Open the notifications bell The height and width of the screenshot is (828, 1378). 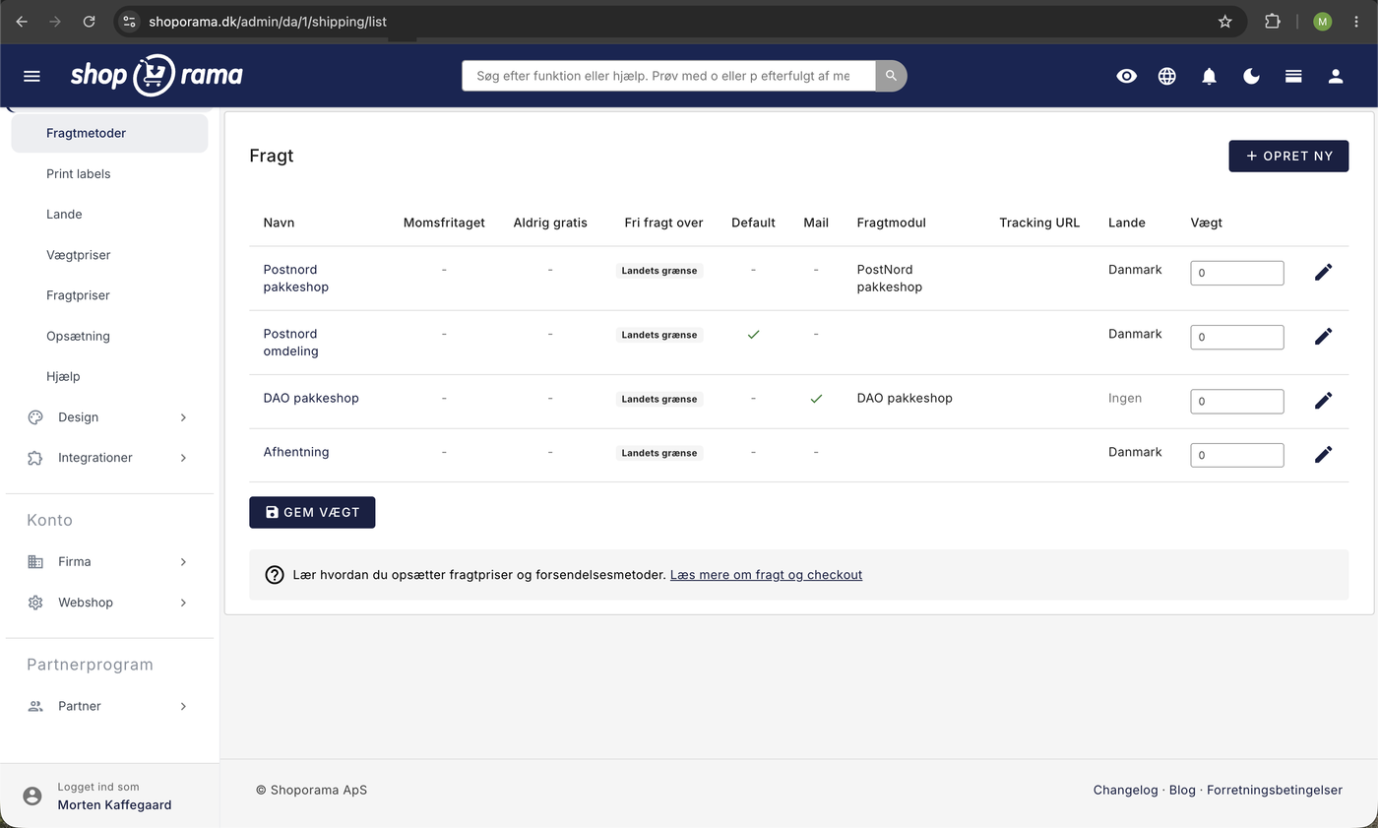(x=1210, y=76)
